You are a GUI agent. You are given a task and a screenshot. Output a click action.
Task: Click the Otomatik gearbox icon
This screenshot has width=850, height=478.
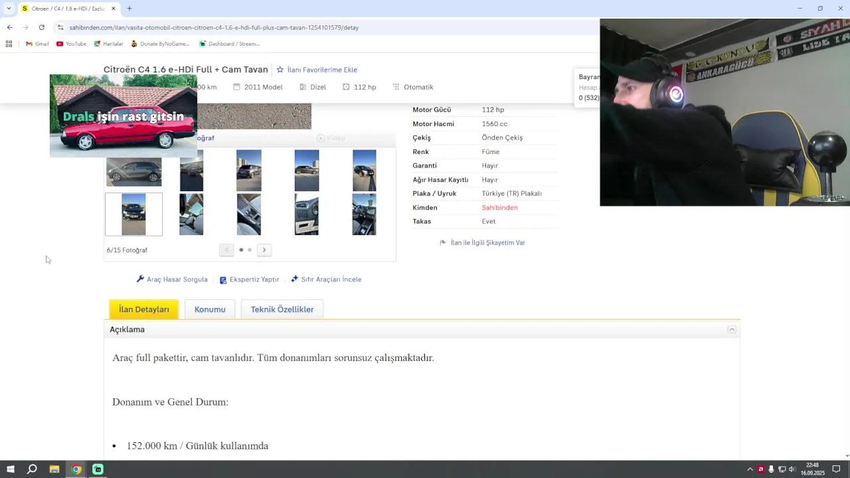[x=396, y=87]
